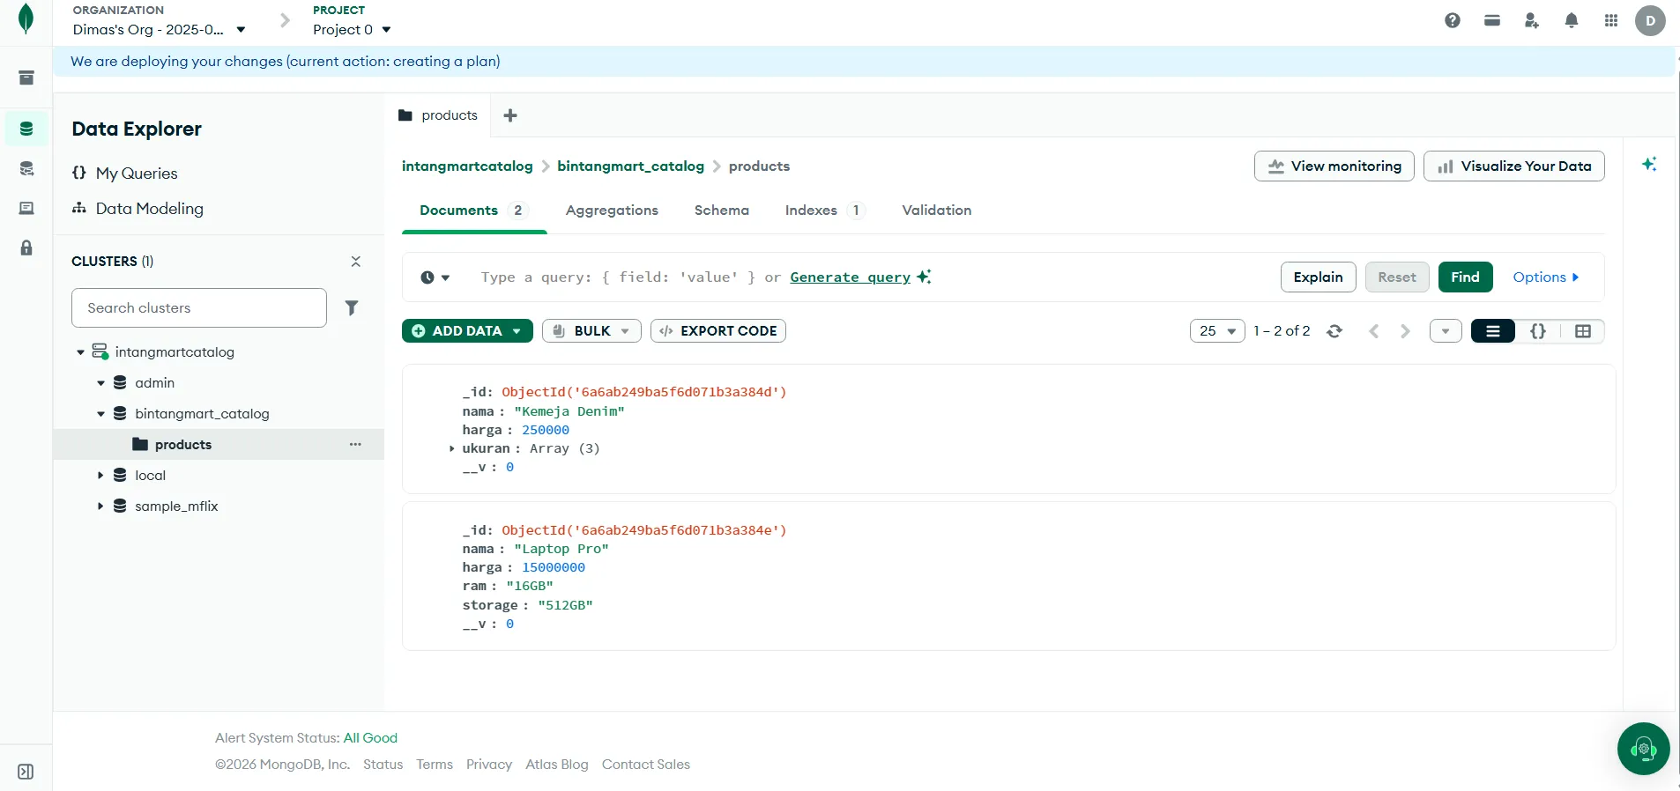Open the notifications bell
This screenshot has width=1680, height=791.
coord(1572,20)
